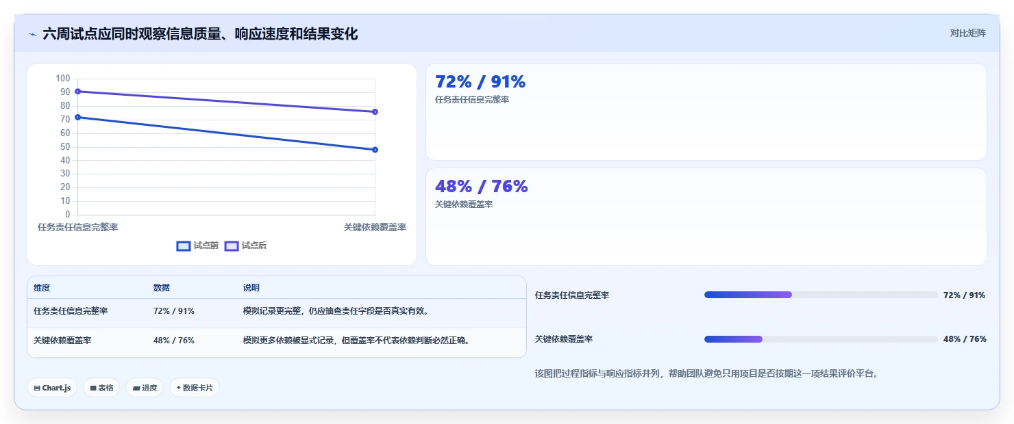Viewport: 1014px width, 424px height.
Task: Click 试点前 data point at 关键依赖覆盖率
Action: [375, 150]
